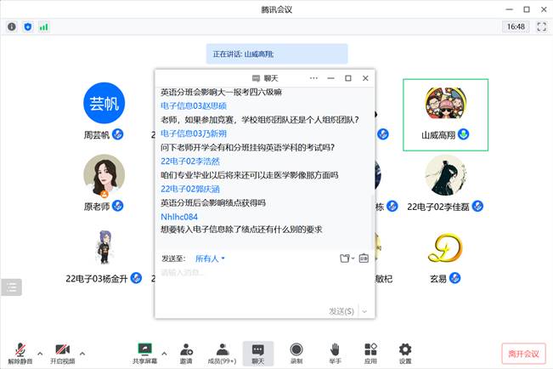
Task: Click the red 离开会议 button
Action: pyautogui.click(x=524, y=354)
